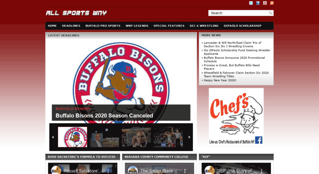The image size is (319, 174).
Task: Open the Headlines menu item
Action: (71, 26)
